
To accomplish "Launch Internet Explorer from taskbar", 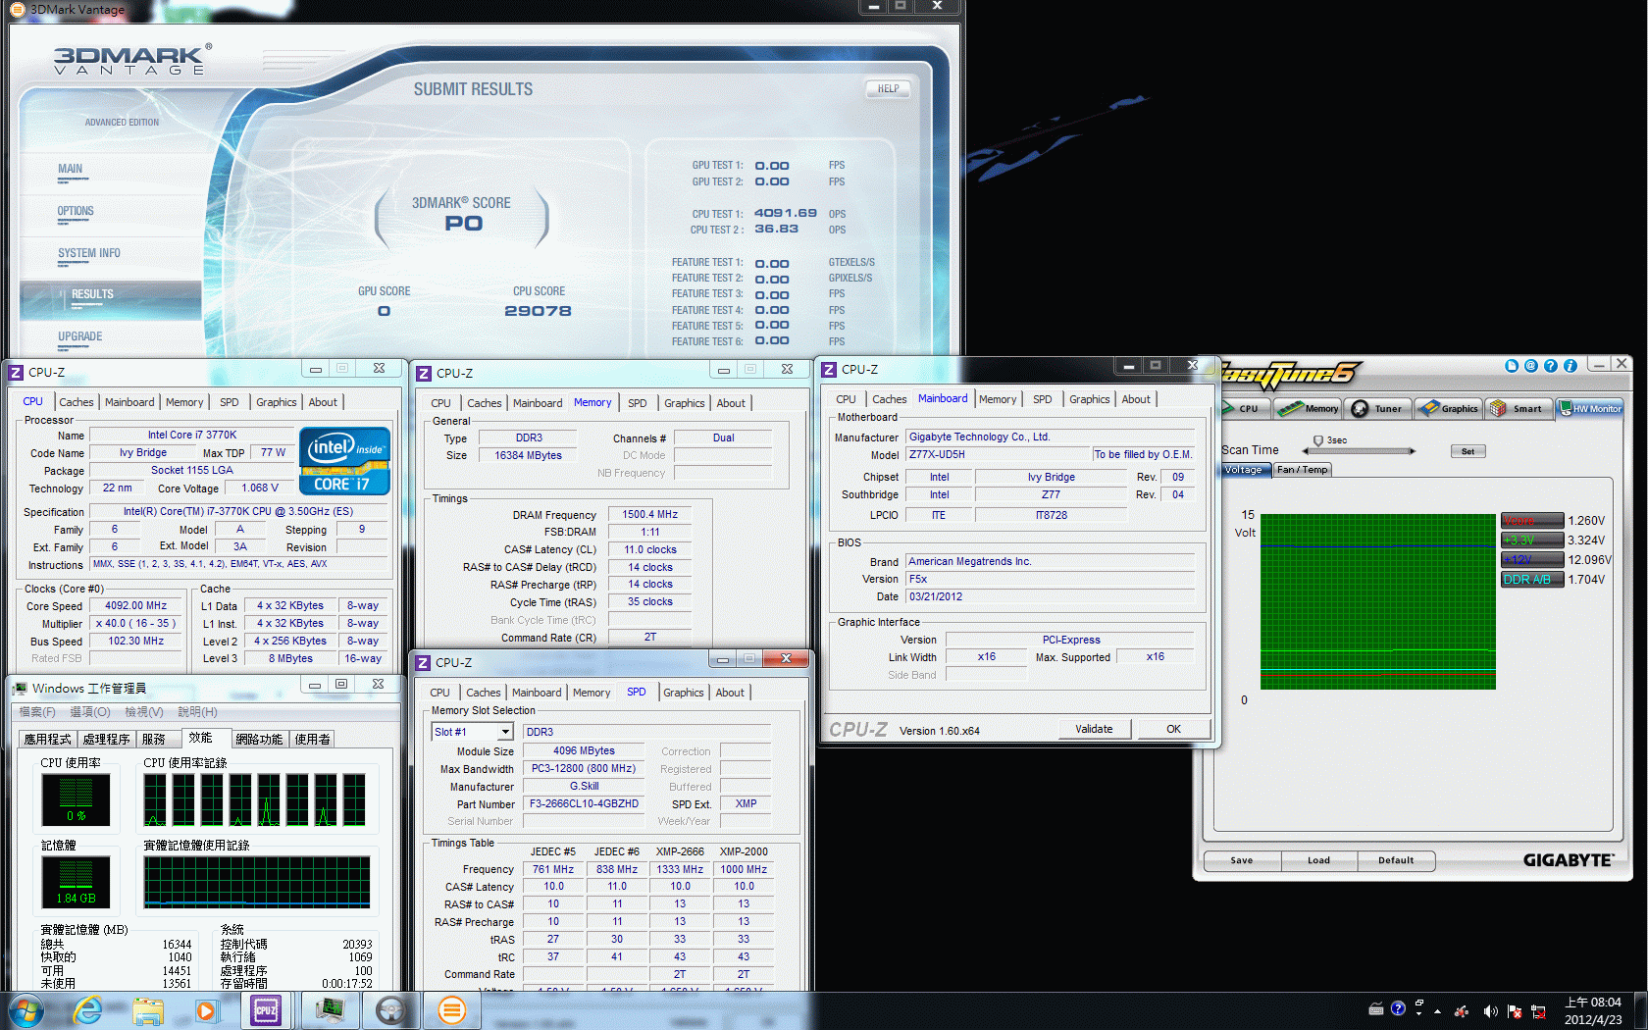I will pos(87,1010).
